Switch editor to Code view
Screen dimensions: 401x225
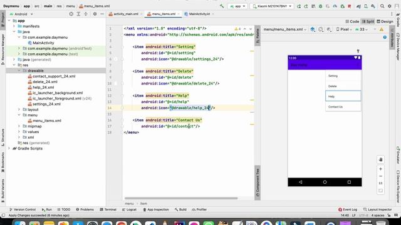click(352, 21)
